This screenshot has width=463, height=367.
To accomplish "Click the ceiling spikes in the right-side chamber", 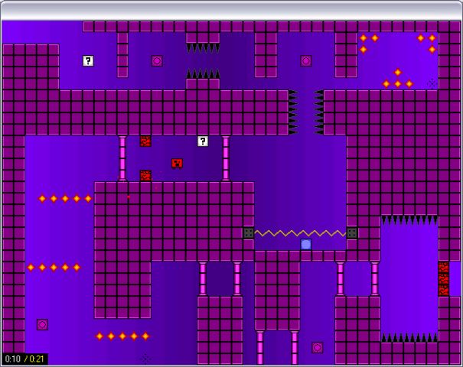I will (409, 220).
